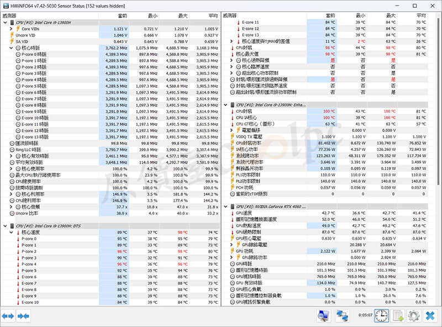The image size is (442, 327).
Task: Collapse the 核心時脈 clock group
Action: [10, 48]
